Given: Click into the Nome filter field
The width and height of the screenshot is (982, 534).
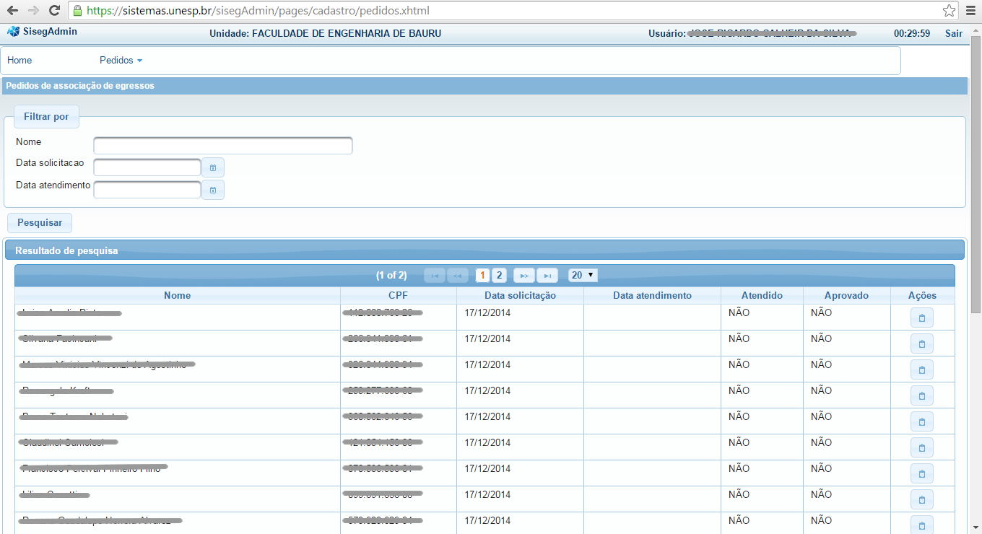Looking at the screenshot, I should click(x=223, y=146).
